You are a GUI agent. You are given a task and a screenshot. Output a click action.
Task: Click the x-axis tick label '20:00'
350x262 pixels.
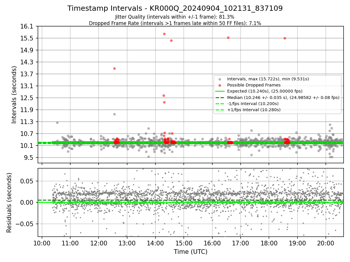click(x=325, y=243)
